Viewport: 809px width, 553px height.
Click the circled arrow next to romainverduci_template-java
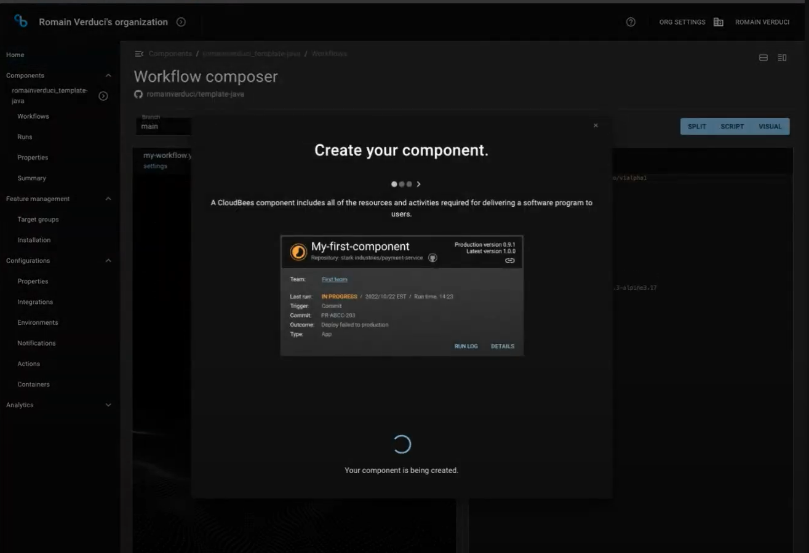[103, 96]
